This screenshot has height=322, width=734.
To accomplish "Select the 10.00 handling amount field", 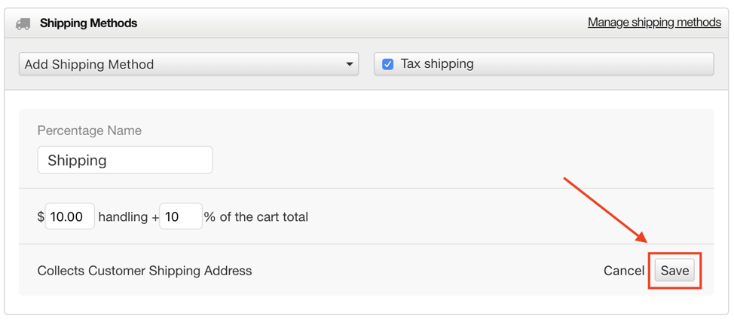I will (70, 216).
